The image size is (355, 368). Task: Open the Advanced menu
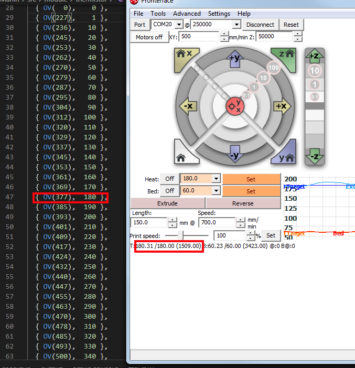pos(187,14)
